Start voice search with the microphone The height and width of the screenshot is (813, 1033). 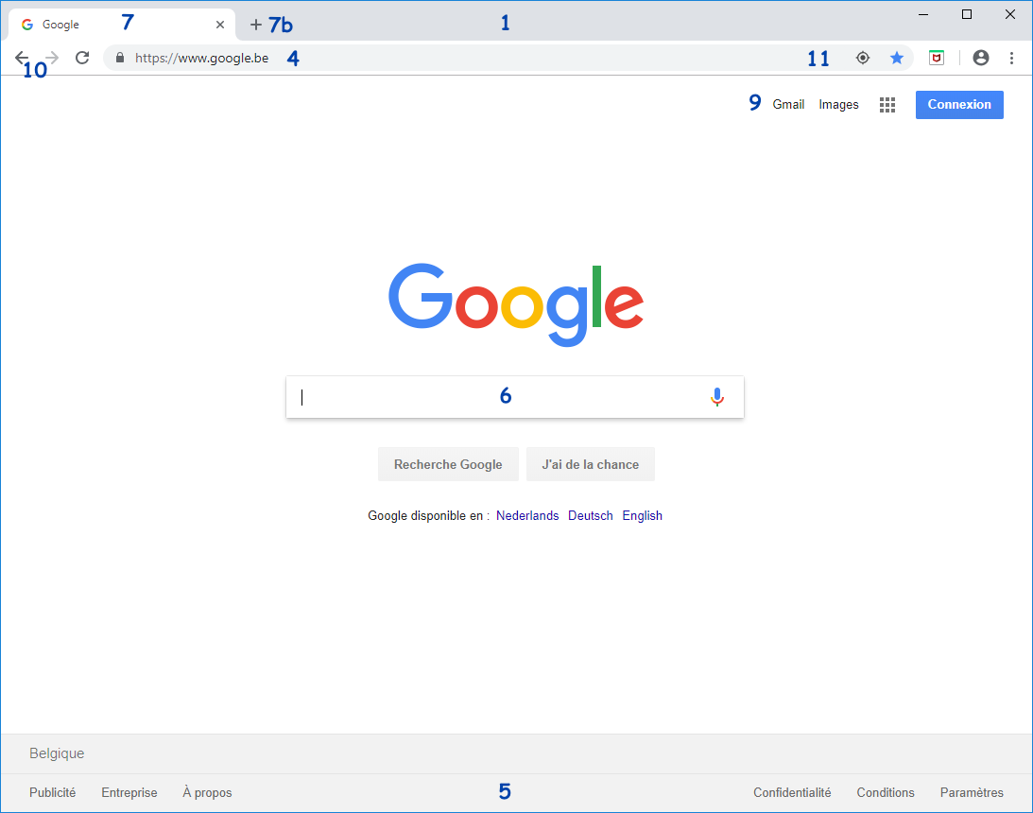point(716,397)
